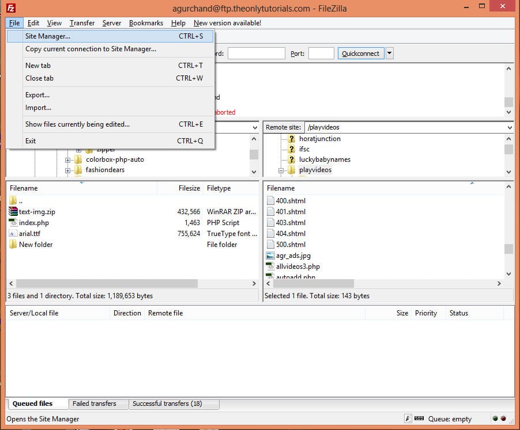
Task: Expand the fashiondears folder
Action: (x=67, y=171)
